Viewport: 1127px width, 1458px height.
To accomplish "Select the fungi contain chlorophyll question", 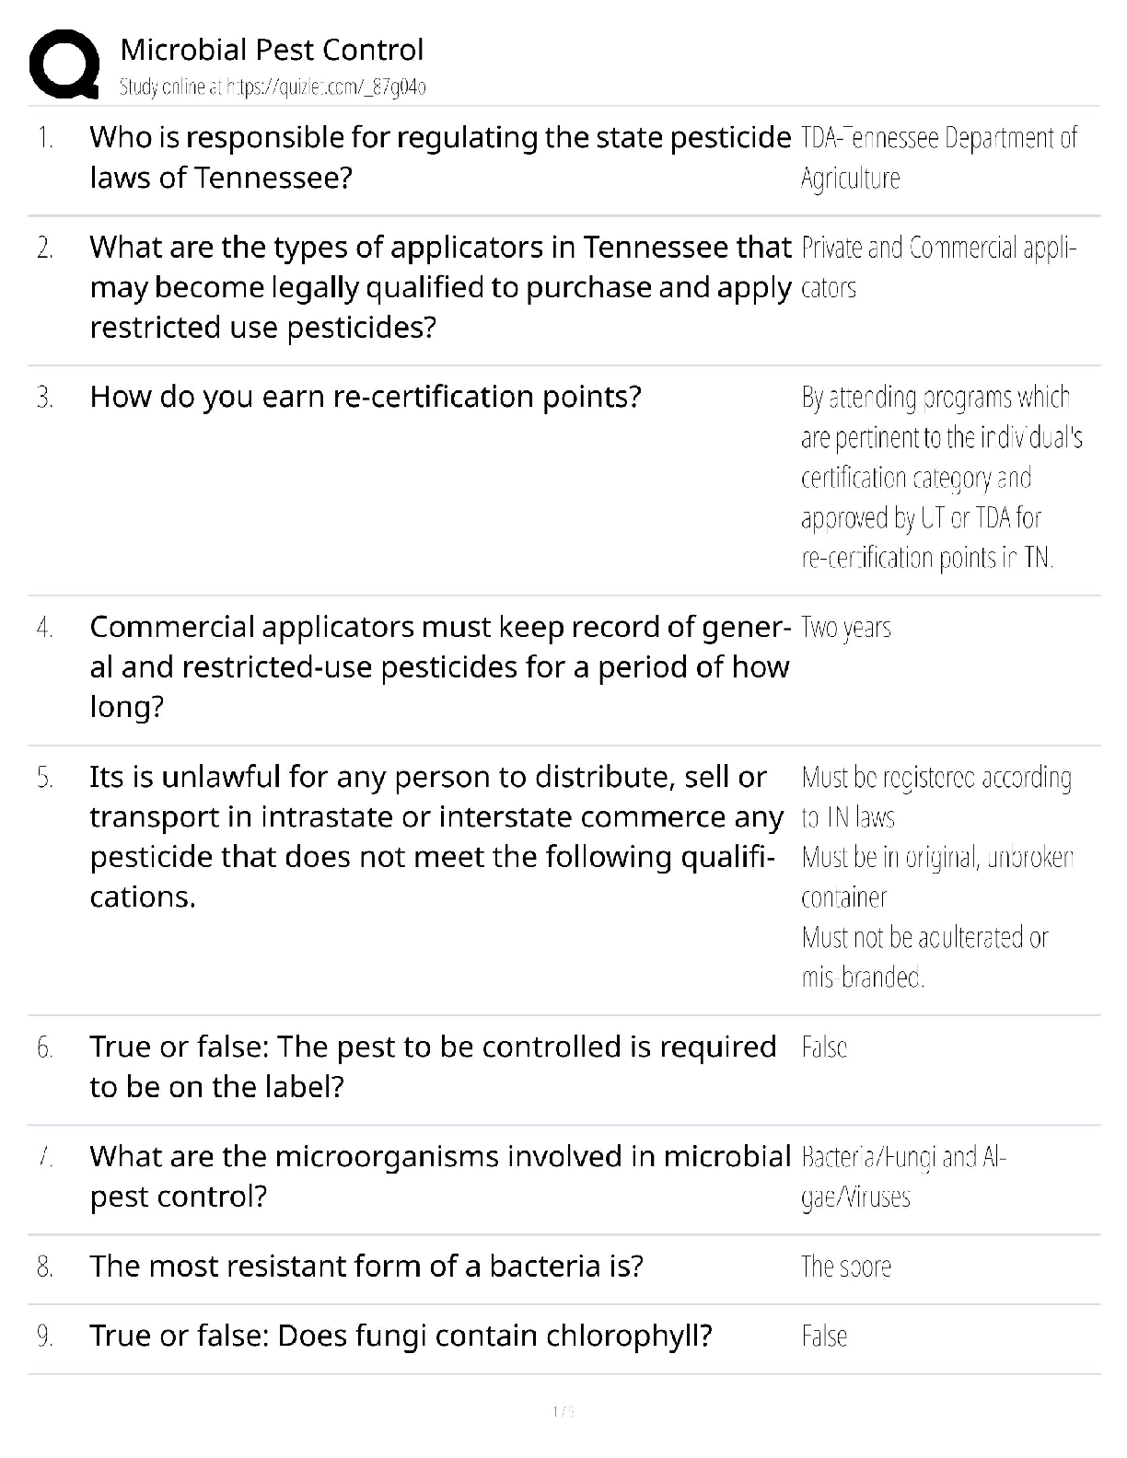I will 401,1336.
